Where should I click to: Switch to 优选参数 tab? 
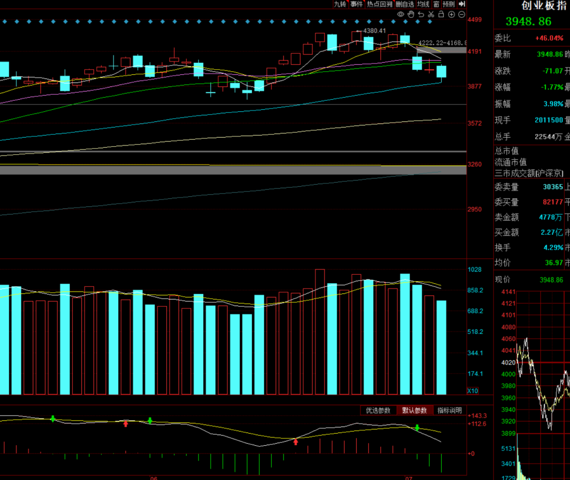pyautogui.click(x=378, y=410)
